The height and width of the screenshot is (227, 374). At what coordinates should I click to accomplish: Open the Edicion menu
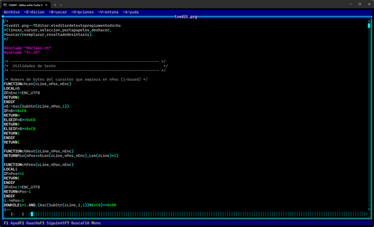(x=34, y=12)
